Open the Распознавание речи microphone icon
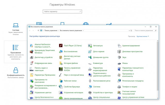This screenshot has height=105, width=165. [x=90, y=81]
